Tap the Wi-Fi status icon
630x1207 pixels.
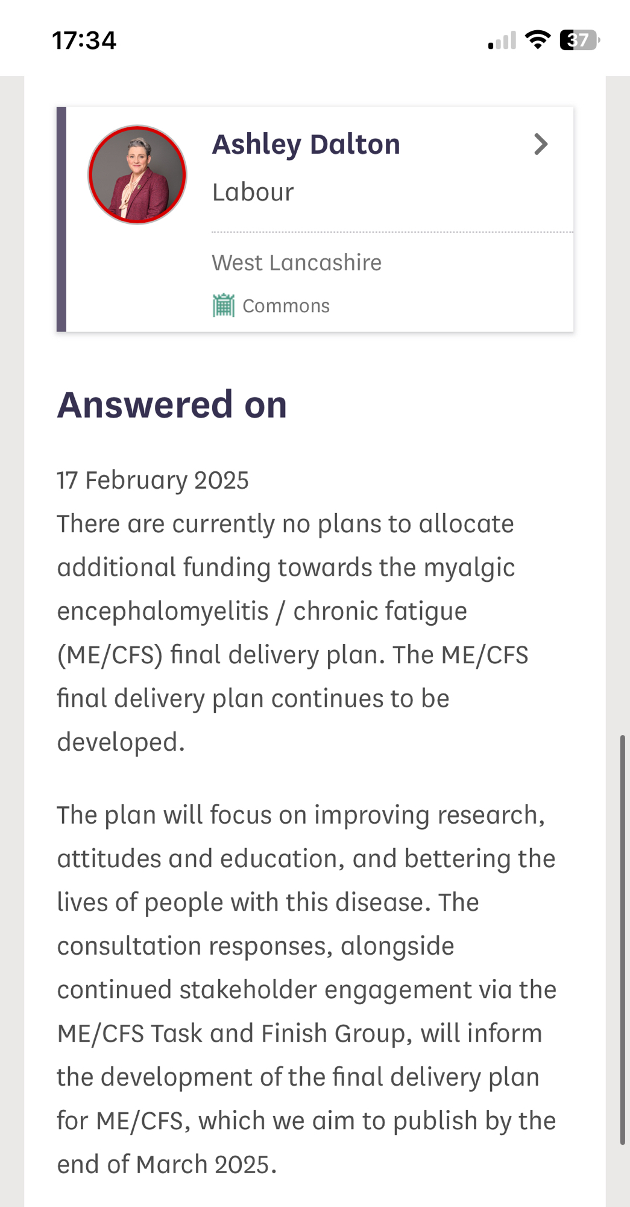coord(537,40)
